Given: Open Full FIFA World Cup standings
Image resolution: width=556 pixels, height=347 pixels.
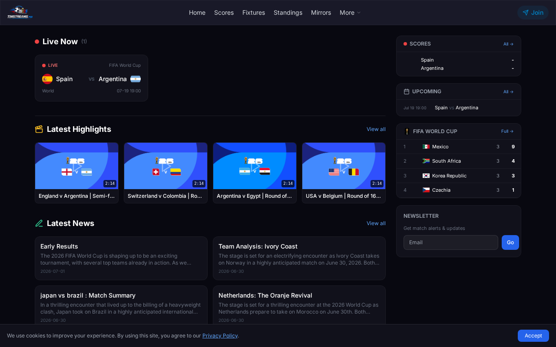Looking at the screenshot, I should pos(507,131).
